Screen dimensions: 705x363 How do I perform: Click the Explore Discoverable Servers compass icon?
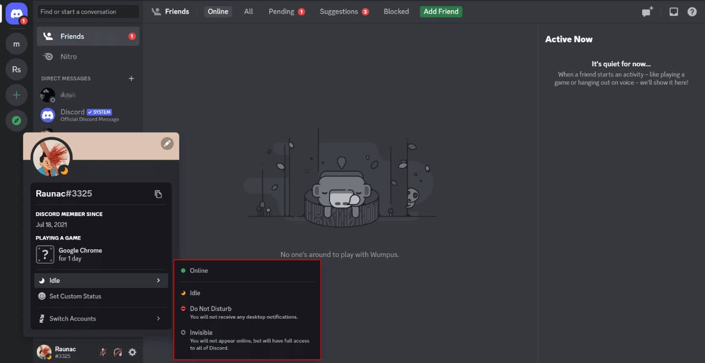[x=16, y=121]
